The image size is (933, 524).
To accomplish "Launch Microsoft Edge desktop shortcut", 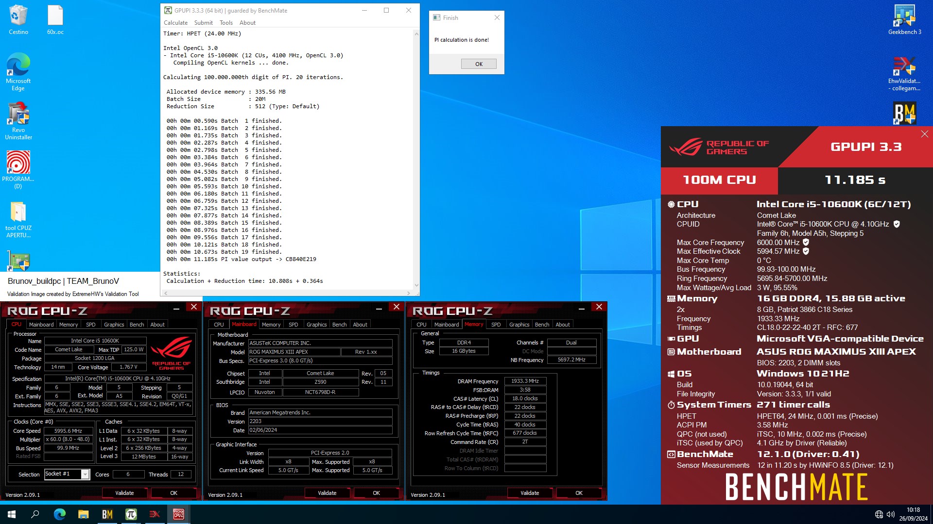I will (18, 72).
